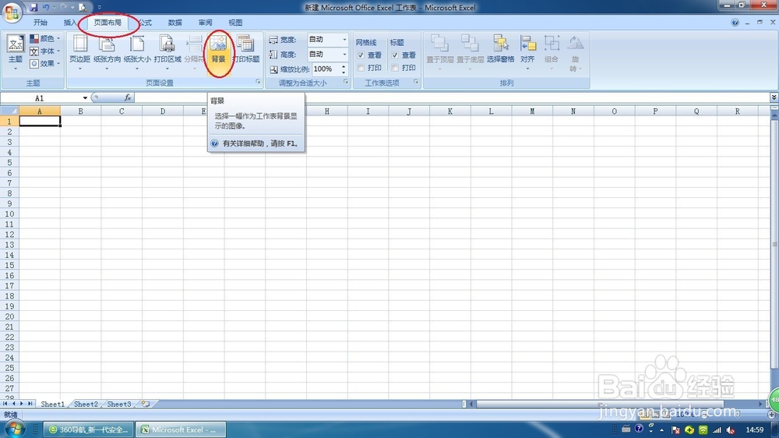Click Bring to Front (置于顶层)
Viewport: 779px width, 438px height.
pyautogui.click(x=439, y=52)
